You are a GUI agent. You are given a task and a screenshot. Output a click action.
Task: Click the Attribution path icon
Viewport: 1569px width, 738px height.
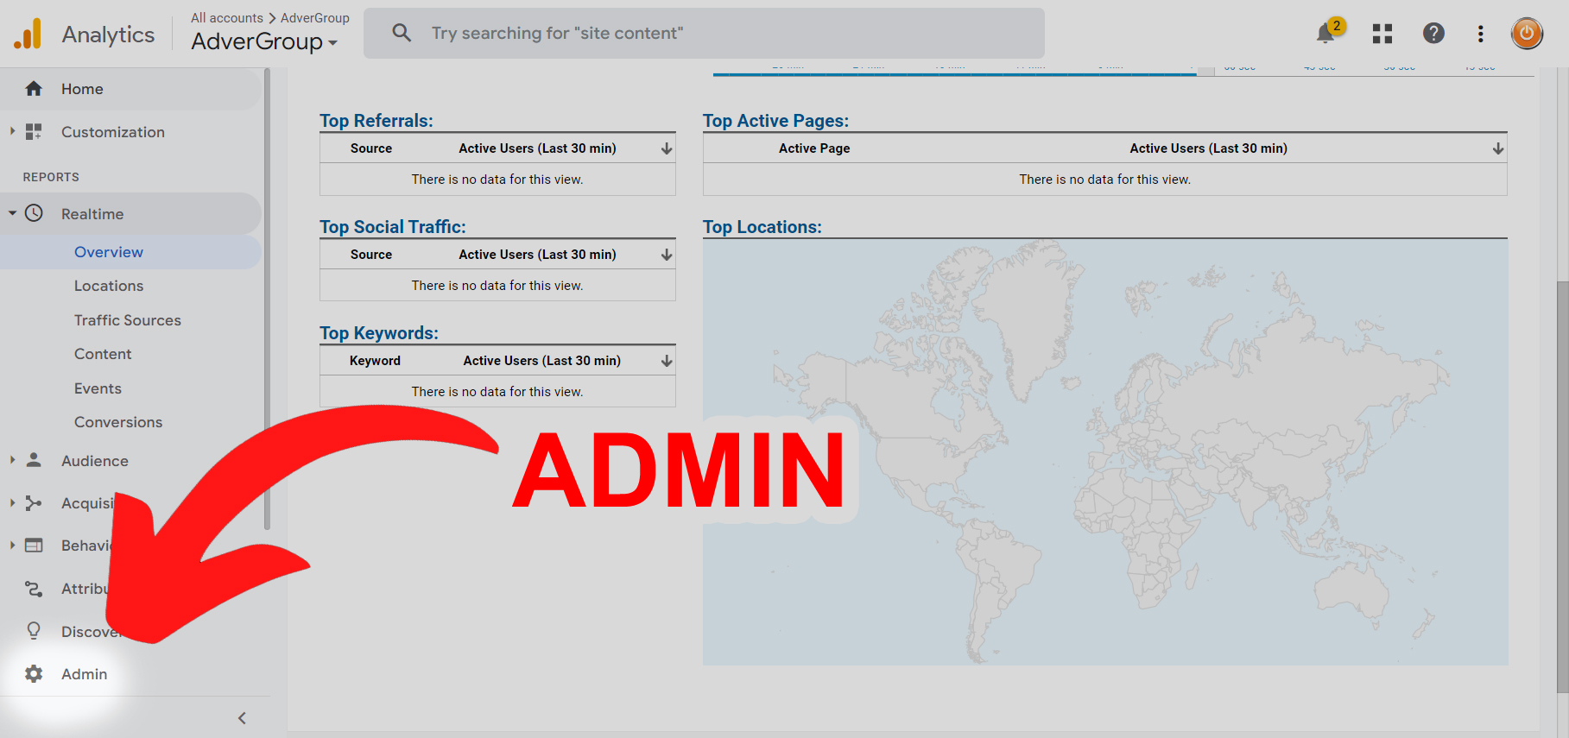(x=34, y=589)
